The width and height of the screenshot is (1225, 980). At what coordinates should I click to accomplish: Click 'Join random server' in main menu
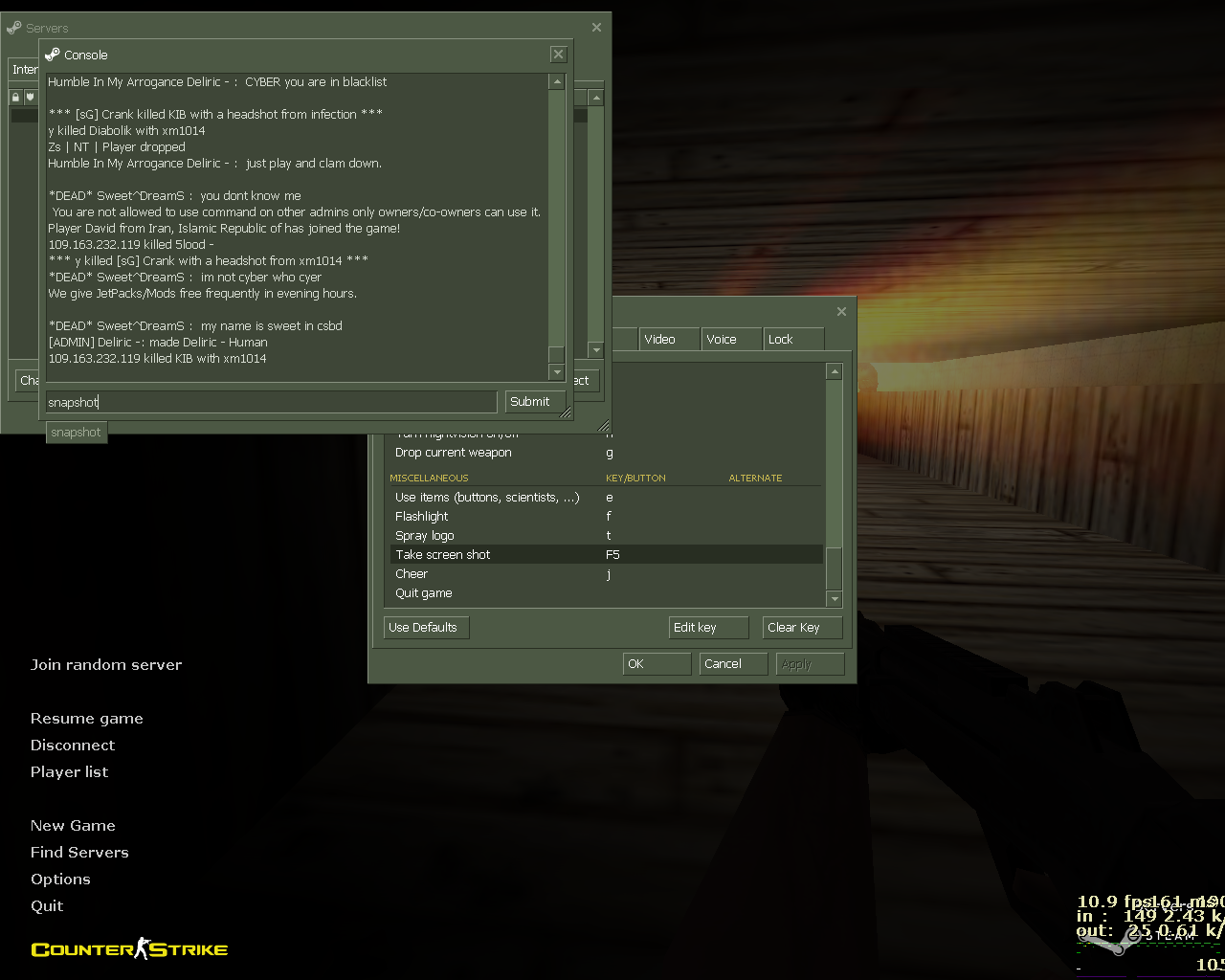tap(106, 664)
